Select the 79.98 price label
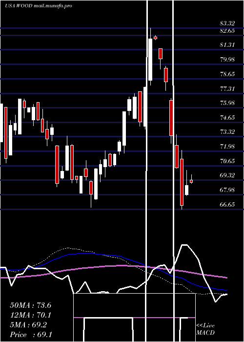 point(227,59)
